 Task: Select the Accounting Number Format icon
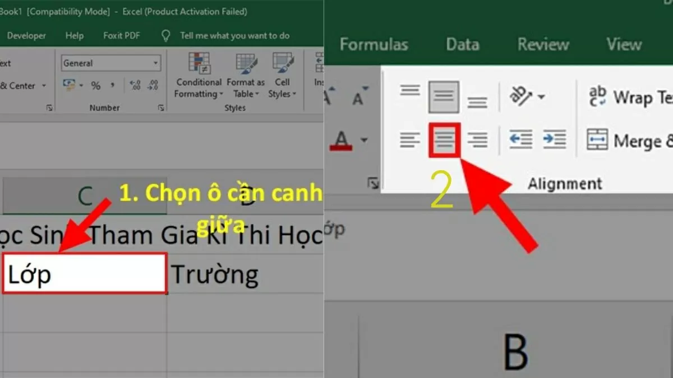click(70, 85)
